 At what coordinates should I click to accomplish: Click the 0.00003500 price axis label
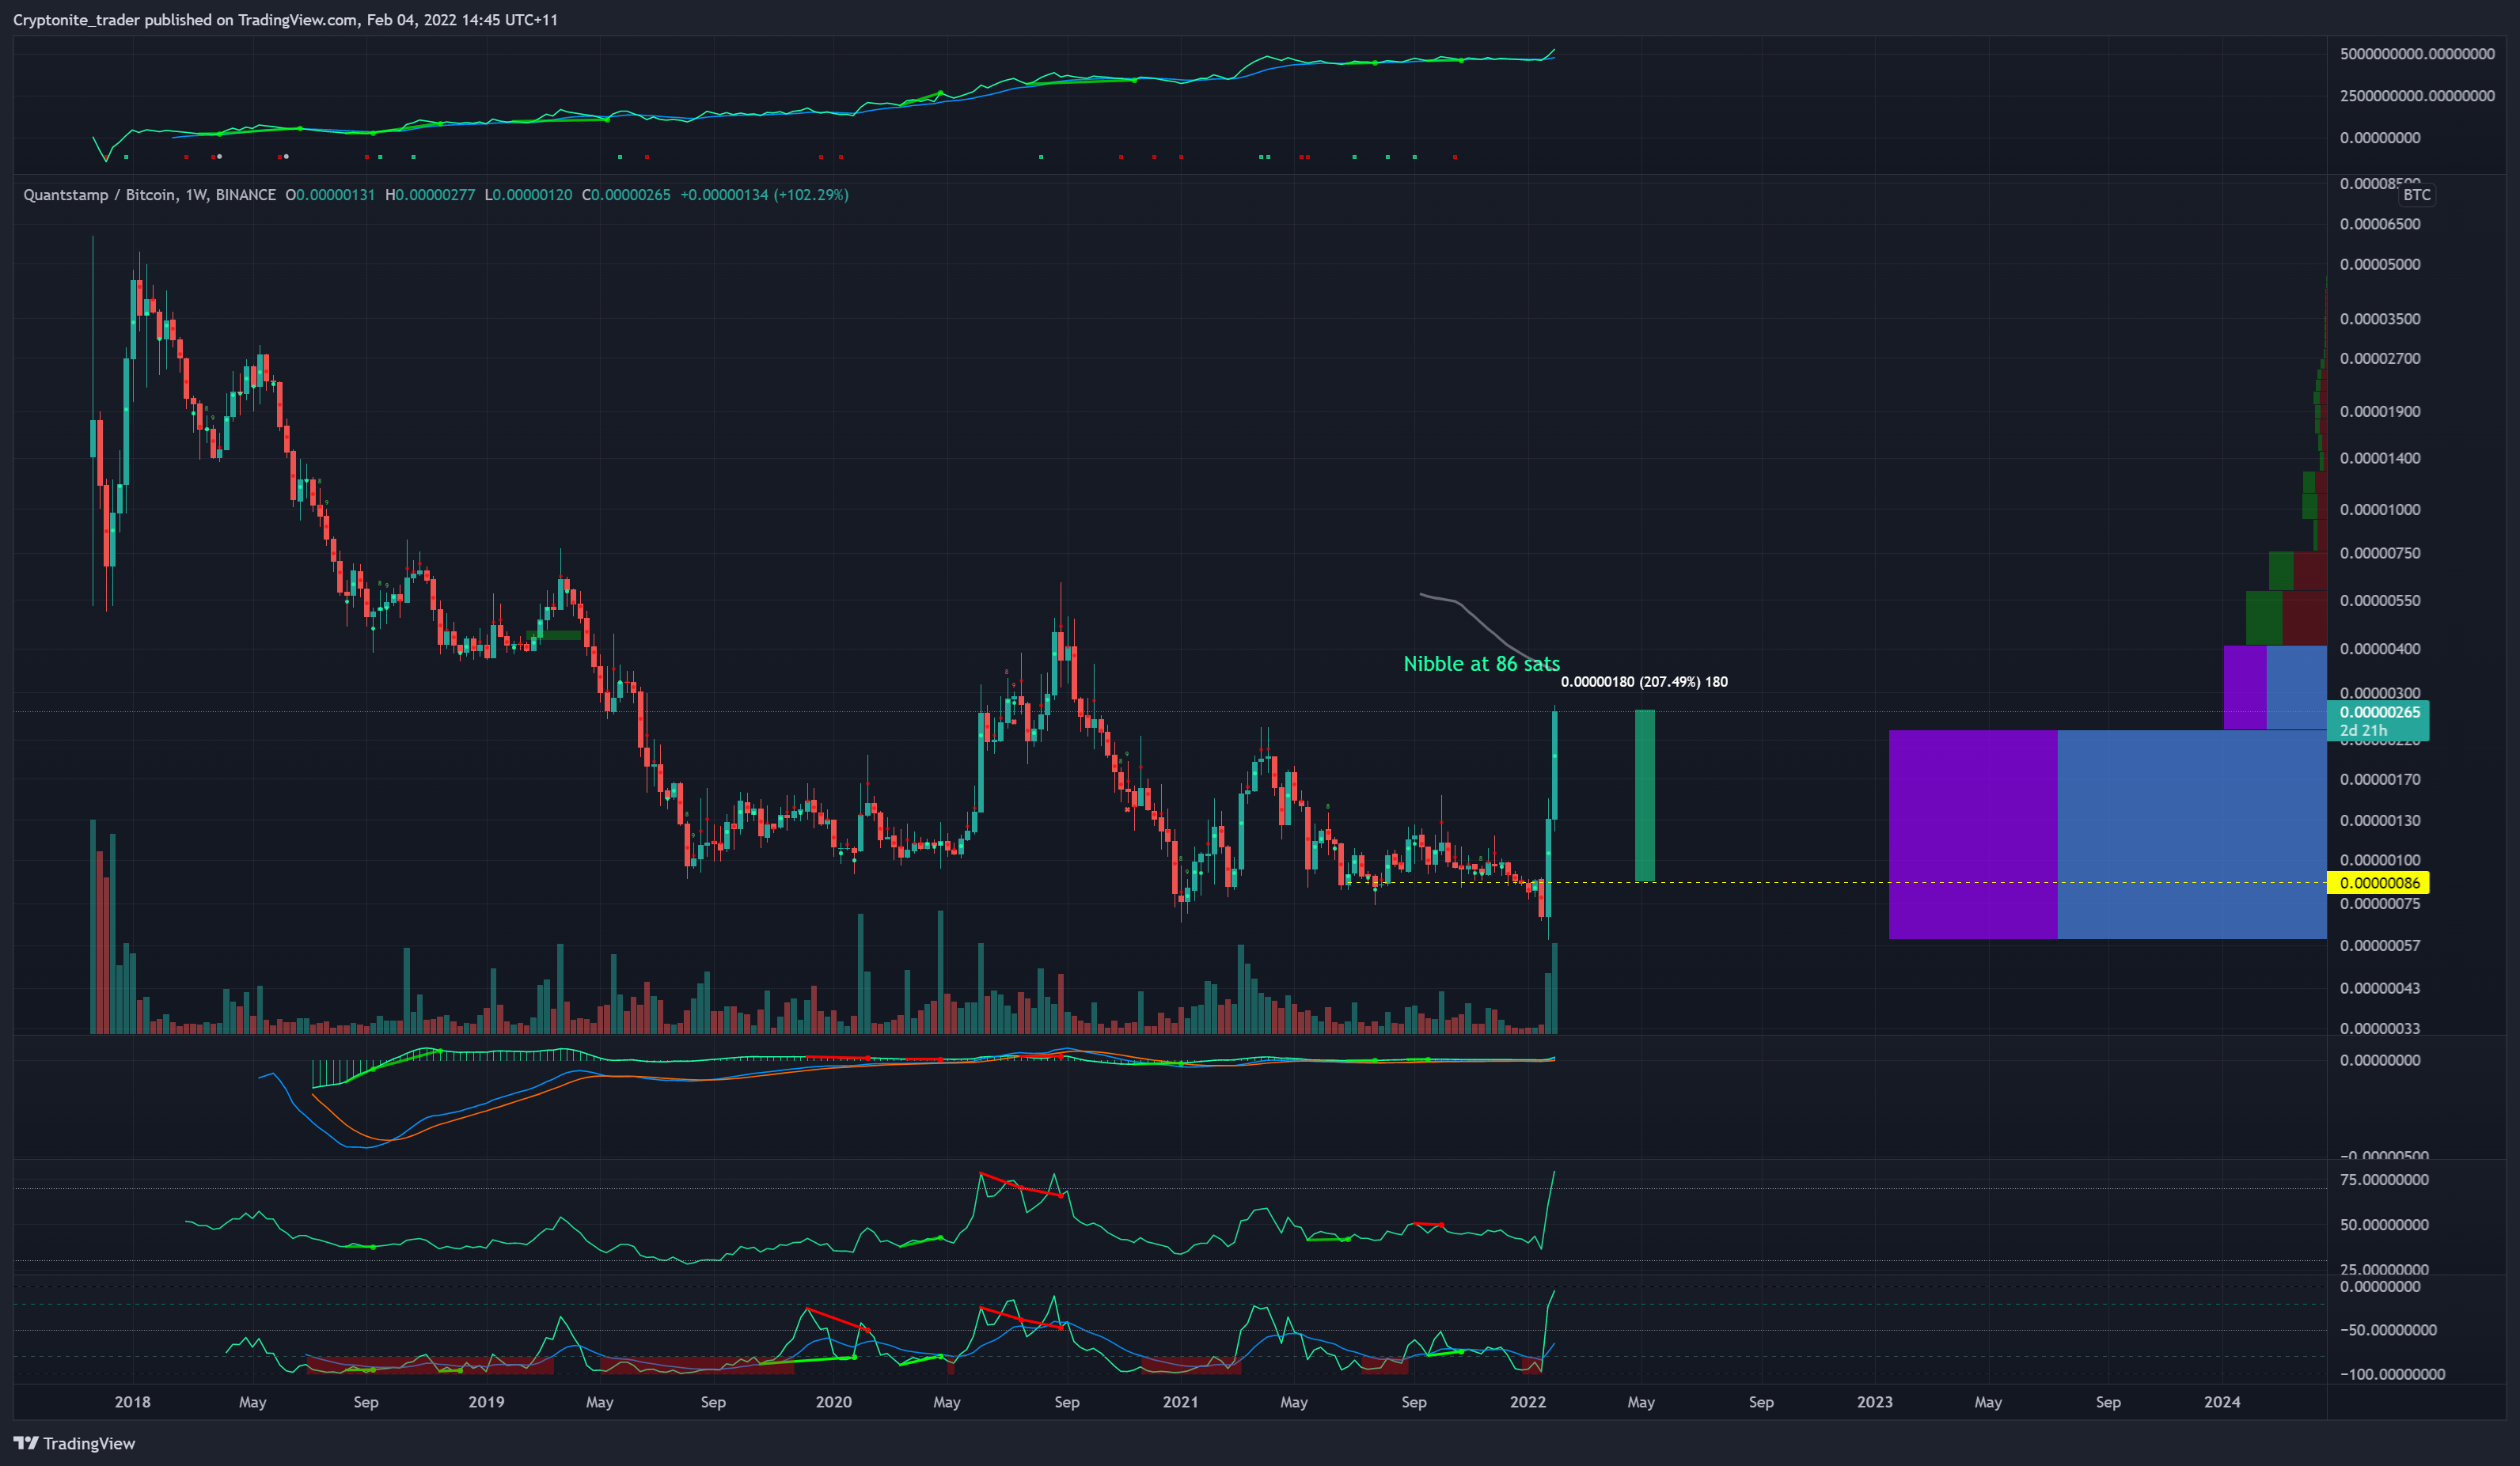click(x=2380, y=319)
